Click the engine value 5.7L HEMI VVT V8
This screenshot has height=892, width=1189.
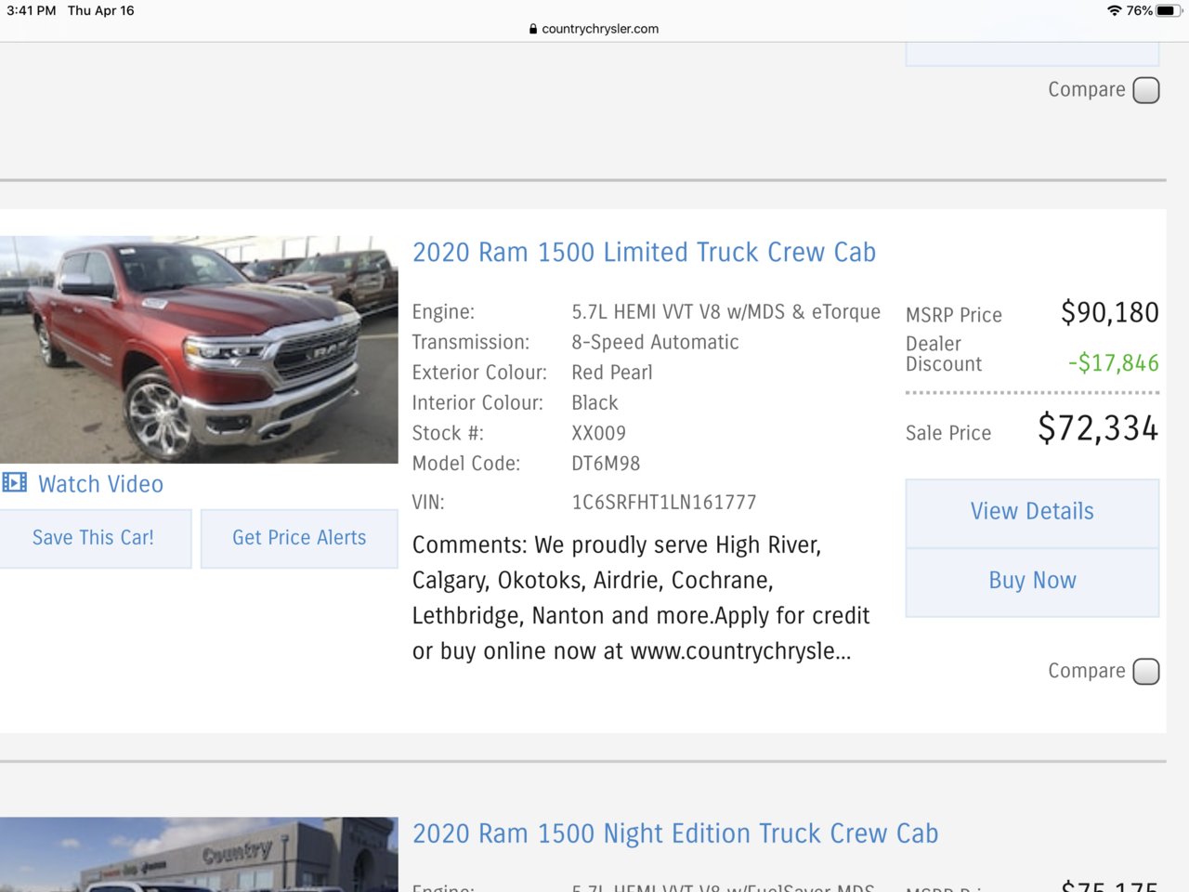[725, 312]
